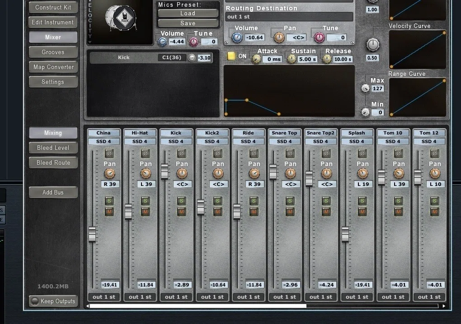Screen dimensions: 461x324
Task: Switch to the Mixer page
Action: click(x=53, y=37)
